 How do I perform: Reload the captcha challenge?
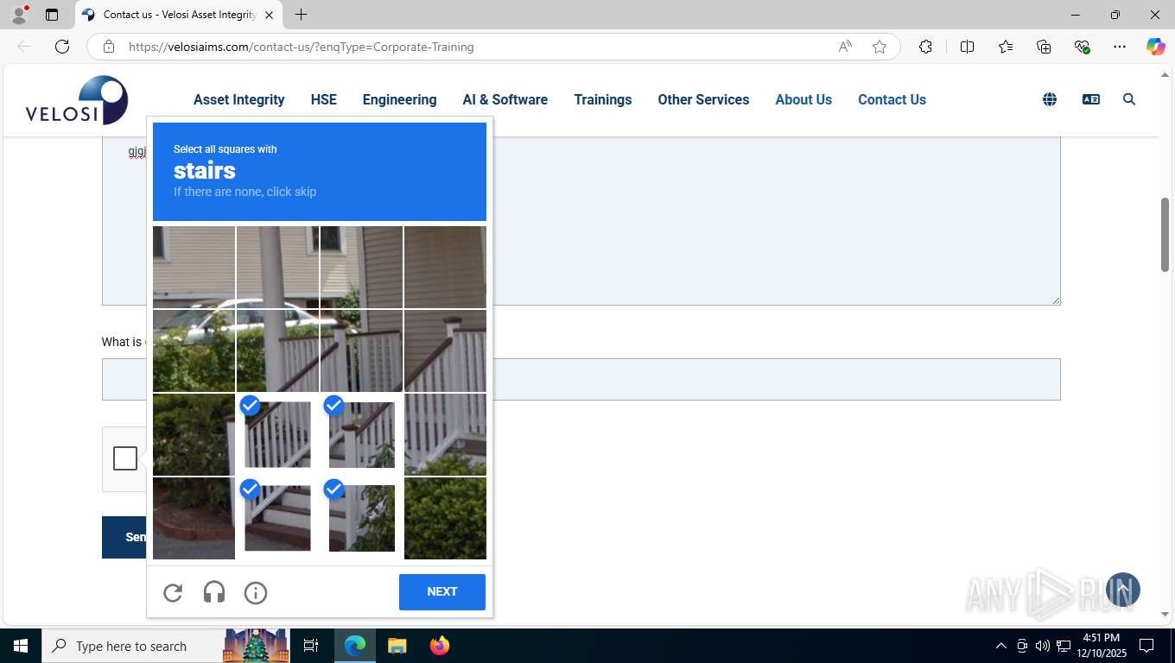tap(173, 592)
